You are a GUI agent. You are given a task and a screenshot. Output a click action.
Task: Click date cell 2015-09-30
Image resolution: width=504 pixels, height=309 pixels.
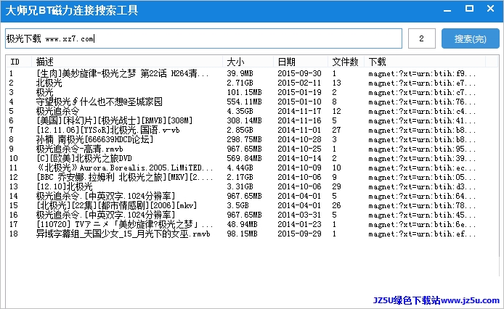300,73
